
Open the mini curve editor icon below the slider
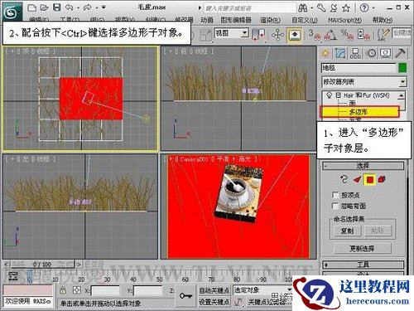[x=13, y=275]
